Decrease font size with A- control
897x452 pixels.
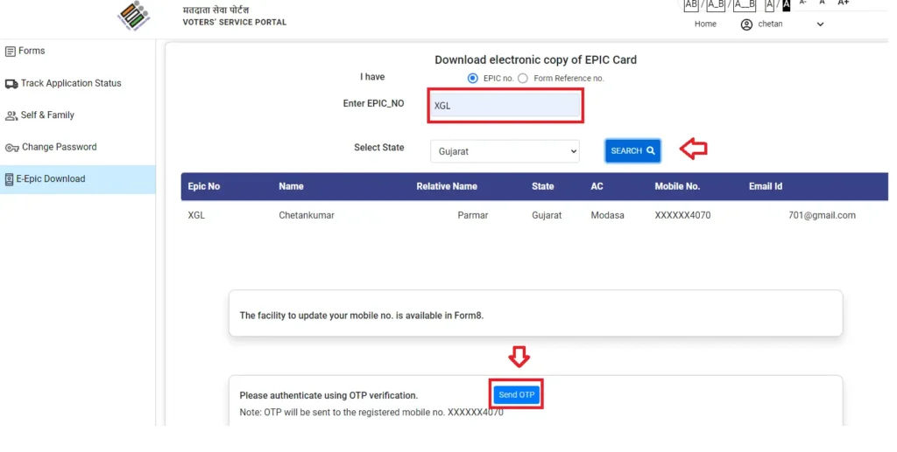803,3
